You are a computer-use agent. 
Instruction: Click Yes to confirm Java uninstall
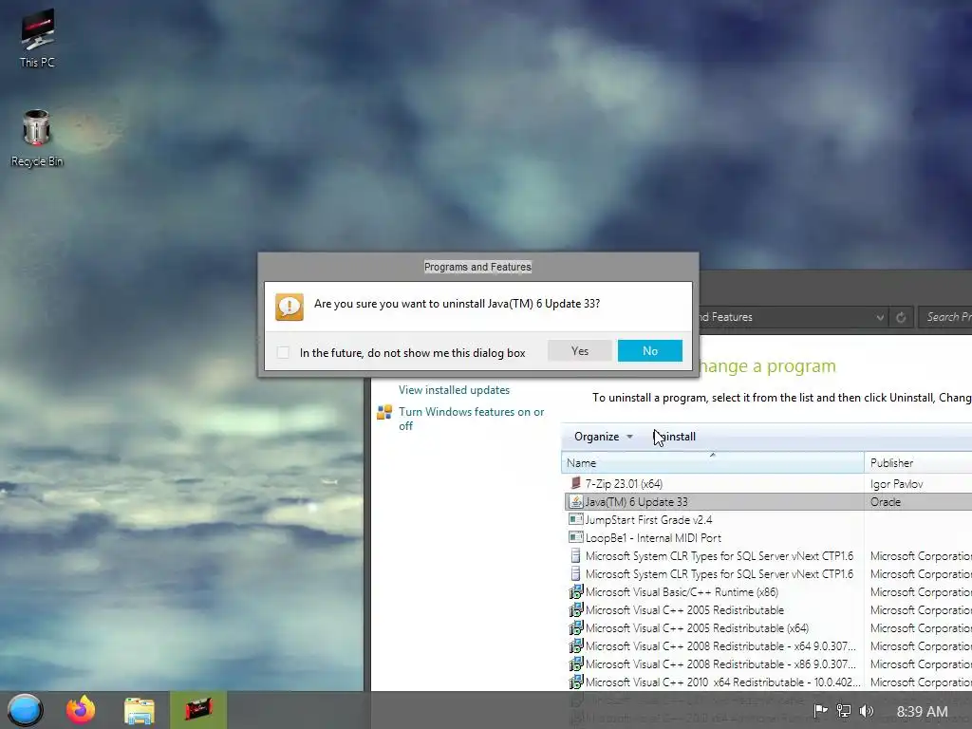point(580,351)
